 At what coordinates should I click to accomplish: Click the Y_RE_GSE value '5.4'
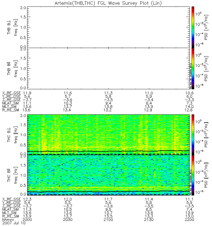[x=27, y=203]
